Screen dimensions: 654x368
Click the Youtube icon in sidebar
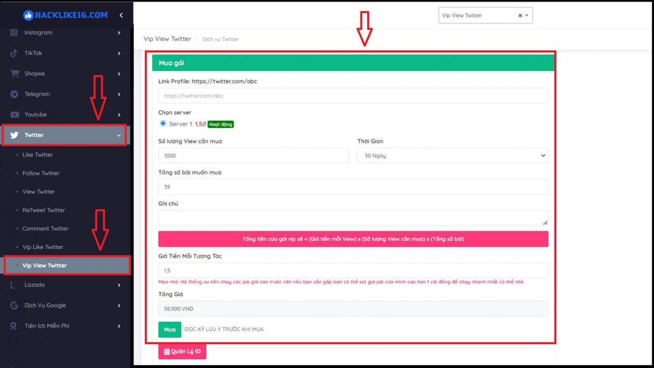(14, 115)
